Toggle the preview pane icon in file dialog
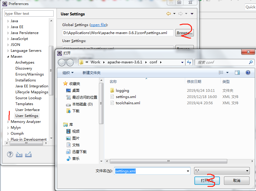Viewport: 256px width, 191px height. [237, 73]
